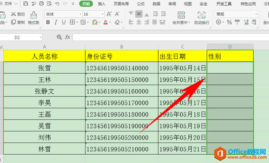Click the yellow fill color bucket

(95, 22)
